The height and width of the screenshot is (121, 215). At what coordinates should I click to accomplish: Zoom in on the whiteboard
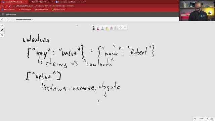pos(208,119)
